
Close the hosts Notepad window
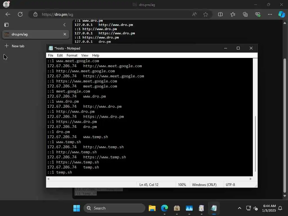(x=251, y=48)
